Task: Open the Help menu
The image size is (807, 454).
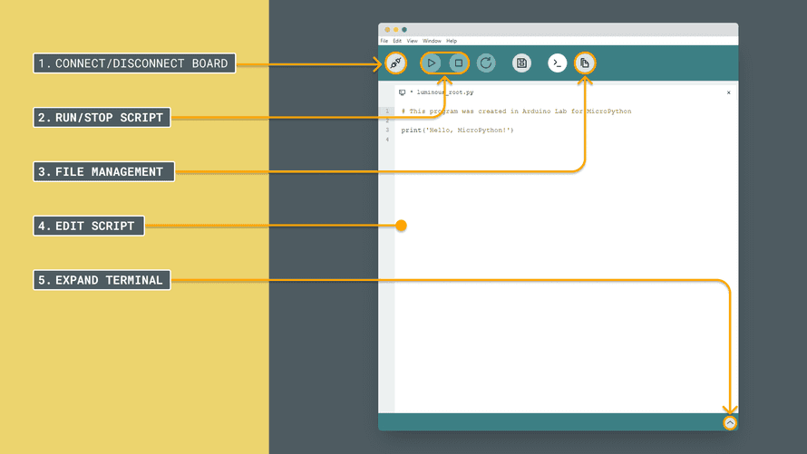Action: [x=452, y=41]
